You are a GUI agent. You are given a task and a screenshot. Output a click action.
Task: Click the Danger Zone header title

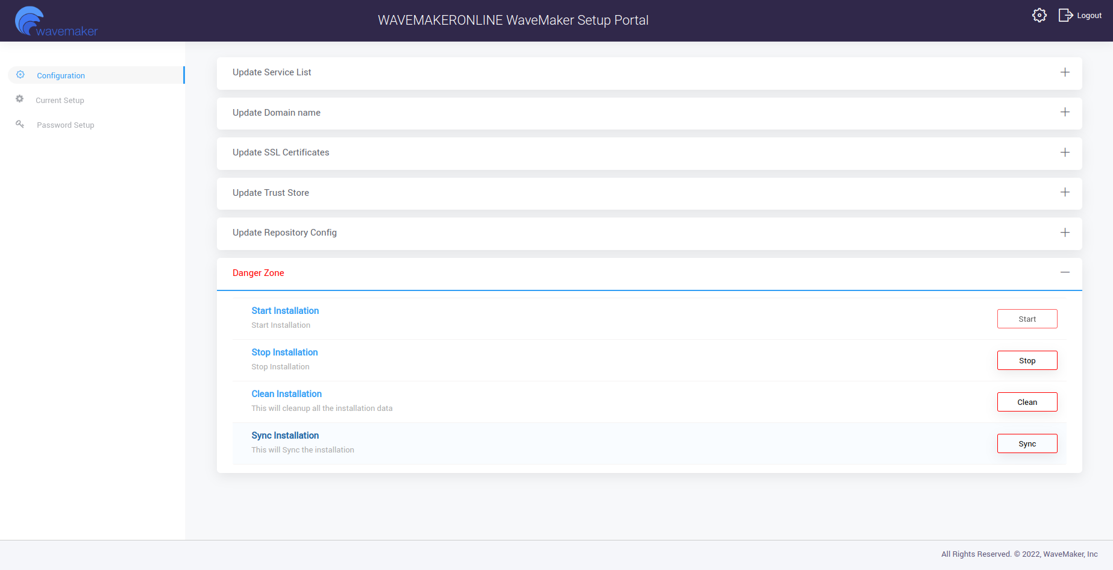pyautogui.click(x=258, y=273)
